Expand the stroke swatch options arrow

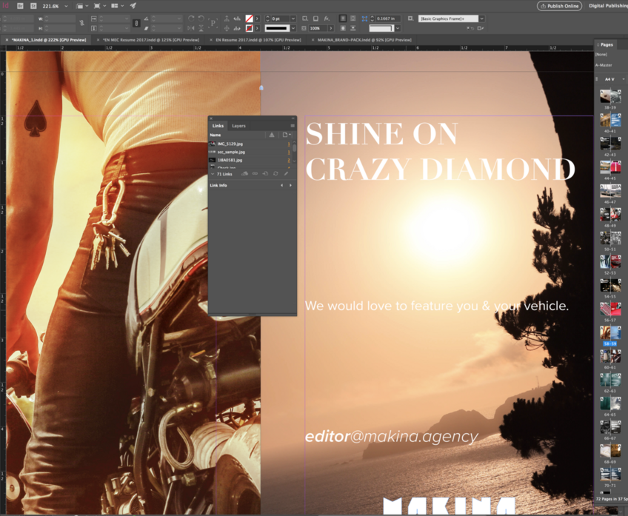[257, 28]
